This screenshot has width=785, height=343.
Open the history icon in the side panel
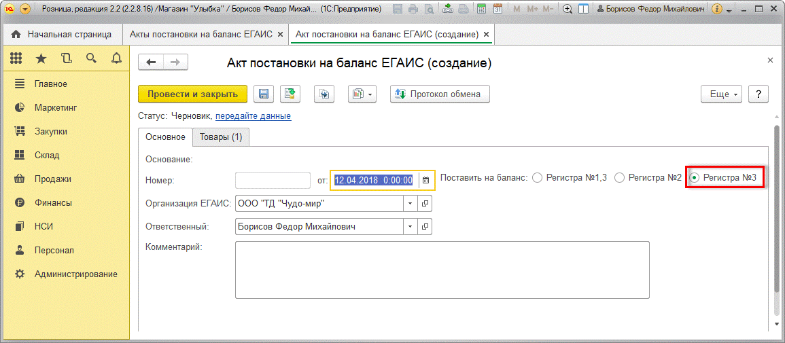(x=66, y=59)
